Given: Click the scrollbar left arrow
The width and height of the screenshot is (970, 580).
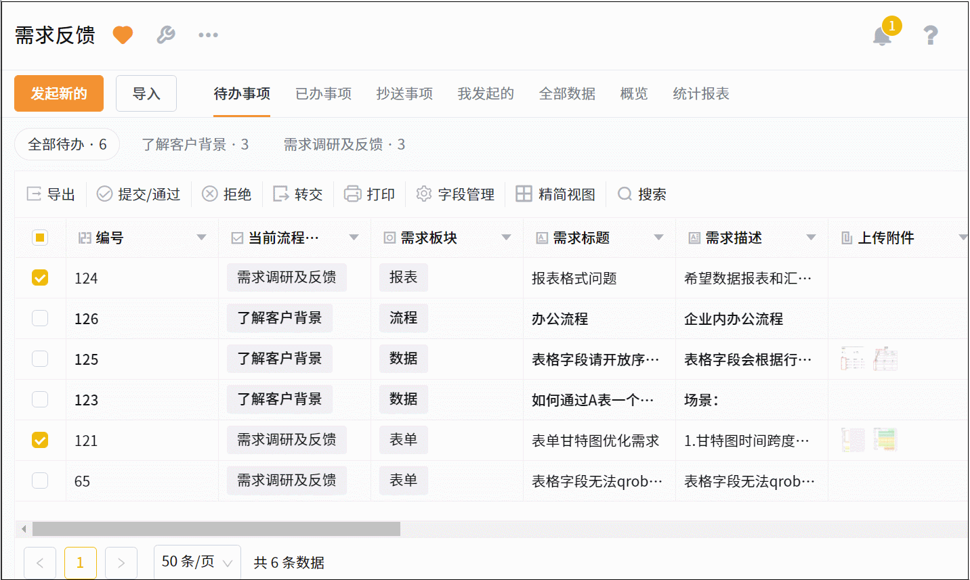Looking at the screenshot, I should [24, 529].
